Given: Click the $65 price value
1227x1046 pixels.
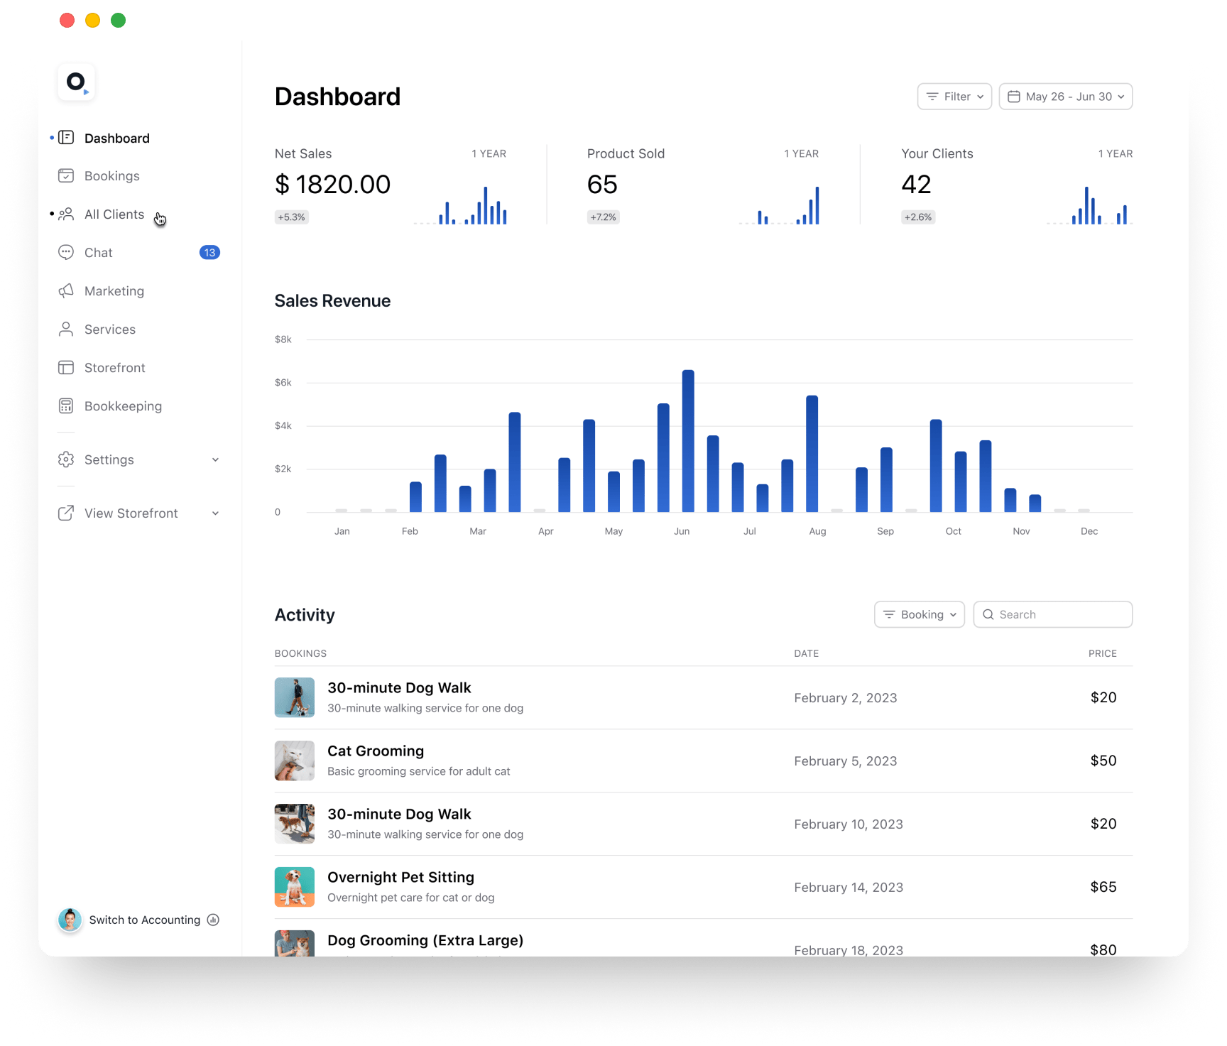Looking at the screenshot, I should [1103, 887].
